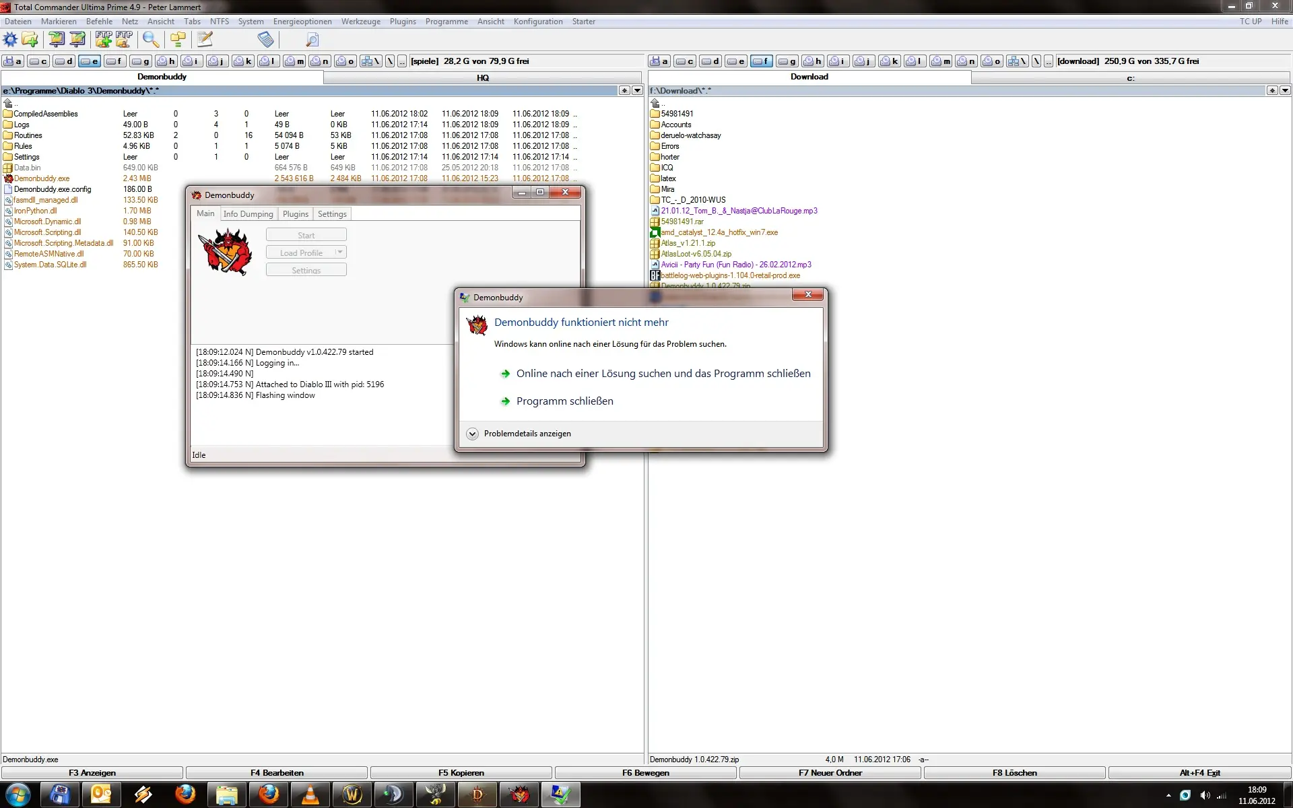Click F8 Löschen button
Image resolution: width=1293 pixels, height=808 pixels.
coord(1015,773)
